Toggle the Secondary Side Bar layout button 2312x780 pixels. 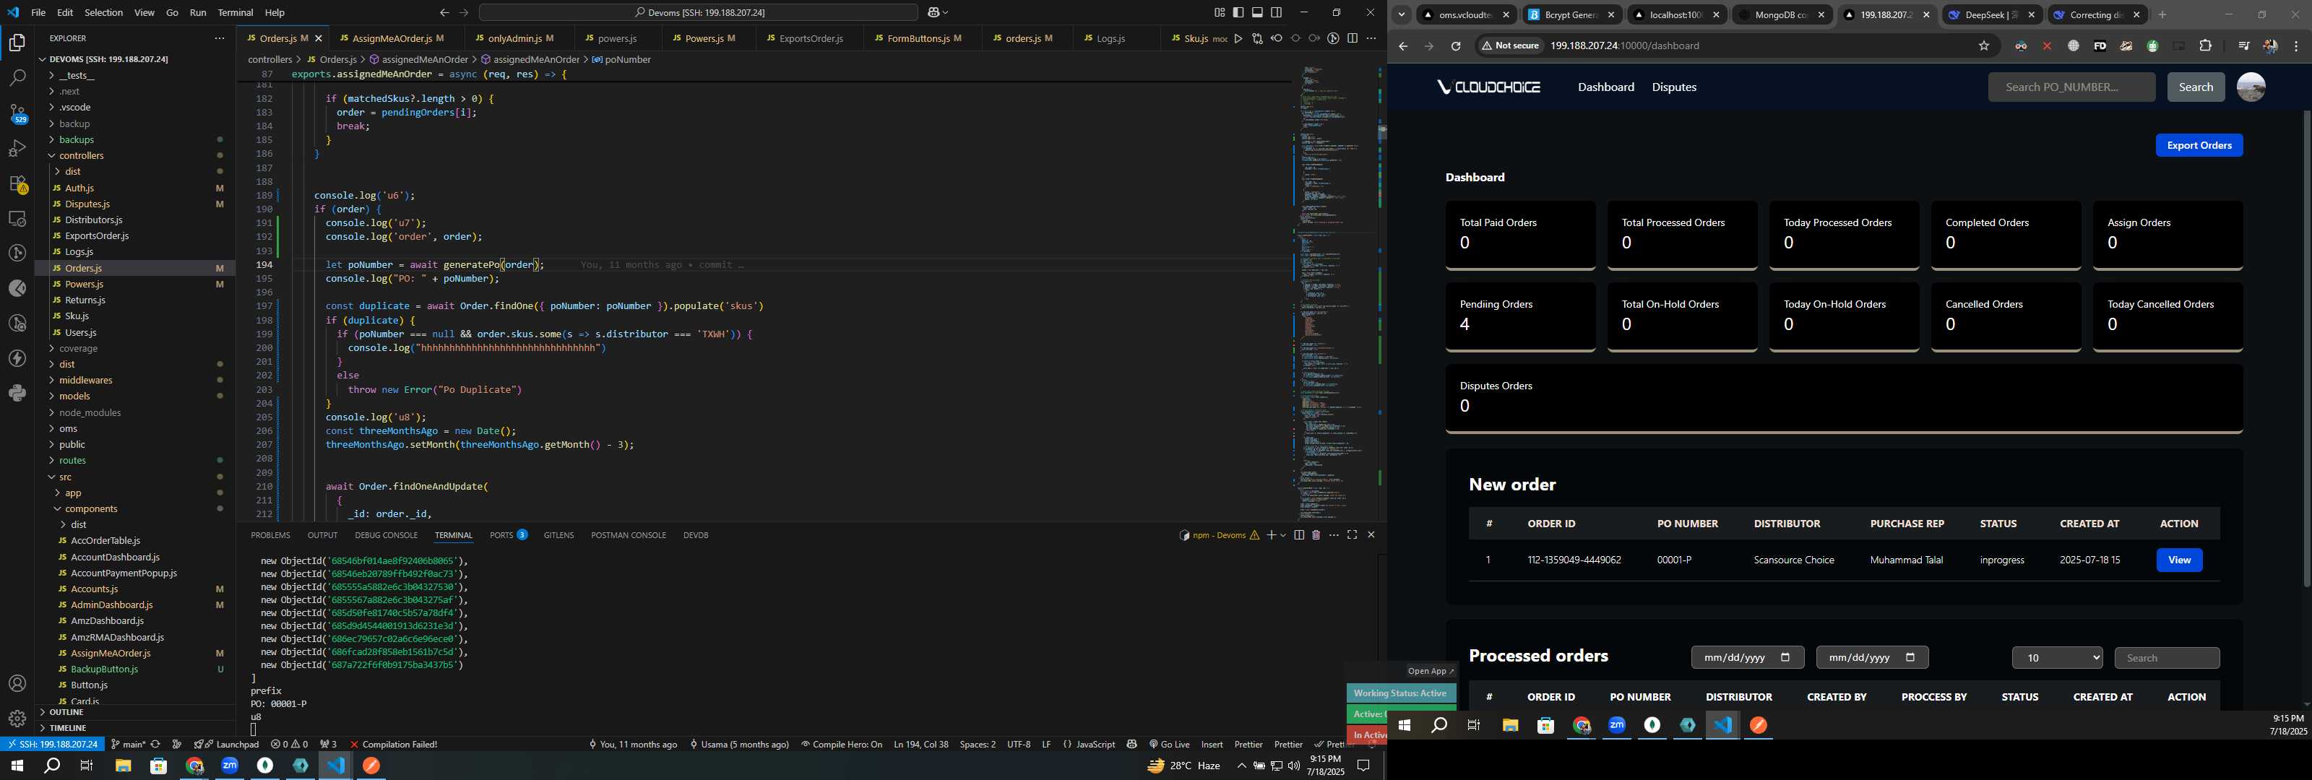point(1276,12)
